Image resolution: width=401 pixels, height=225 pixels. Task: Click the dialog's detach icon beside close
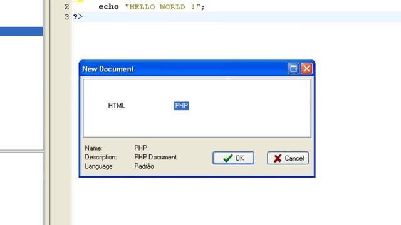[x=293, y=68]
